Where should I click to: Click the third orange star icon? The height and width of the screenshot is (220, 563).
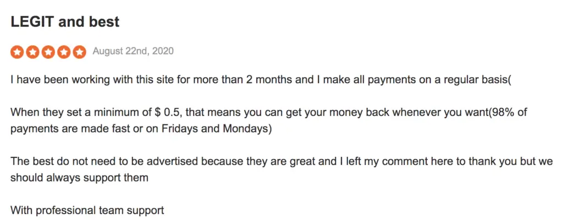click(x=48, y=52)
